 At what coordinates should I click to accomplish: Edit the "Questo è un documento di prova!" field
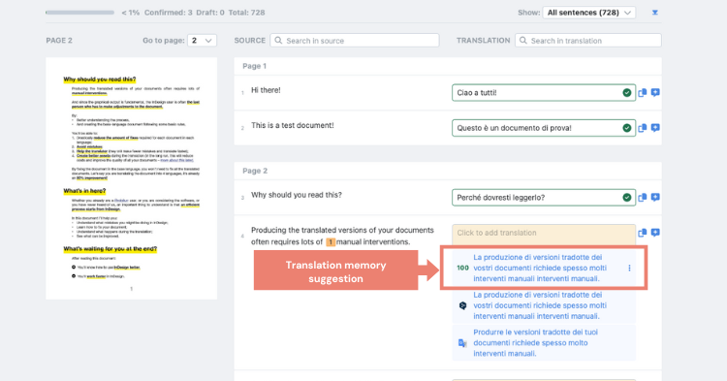(544, 128)
